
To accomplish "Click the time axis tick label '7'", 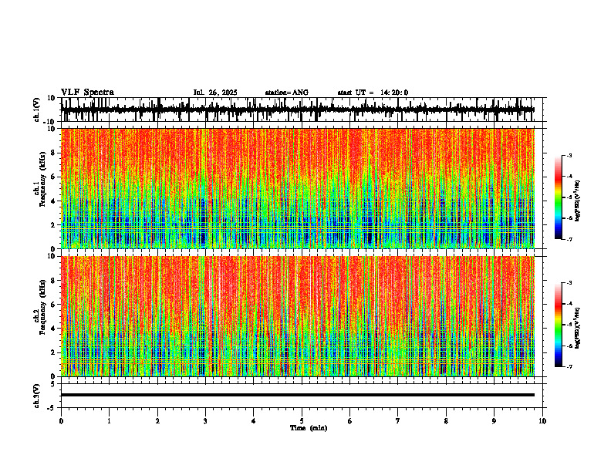I will pos(398,421).
